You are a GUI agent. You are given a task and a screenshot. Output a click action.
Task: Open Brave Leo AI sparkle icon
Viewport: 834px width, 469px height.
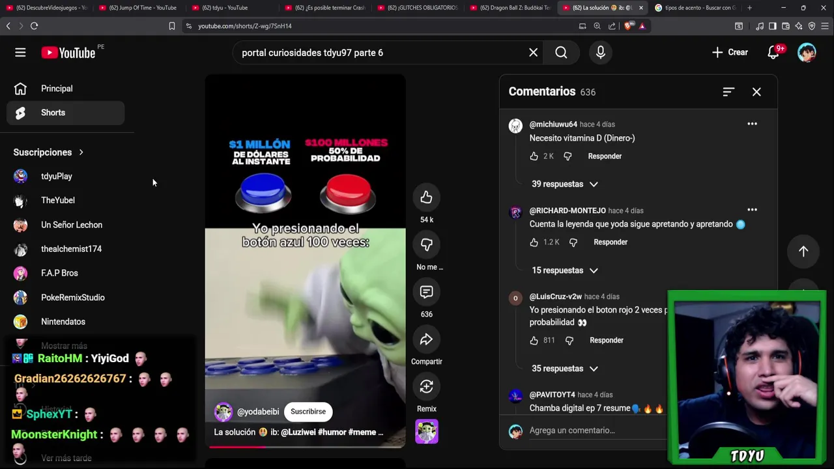coord(799,26)
